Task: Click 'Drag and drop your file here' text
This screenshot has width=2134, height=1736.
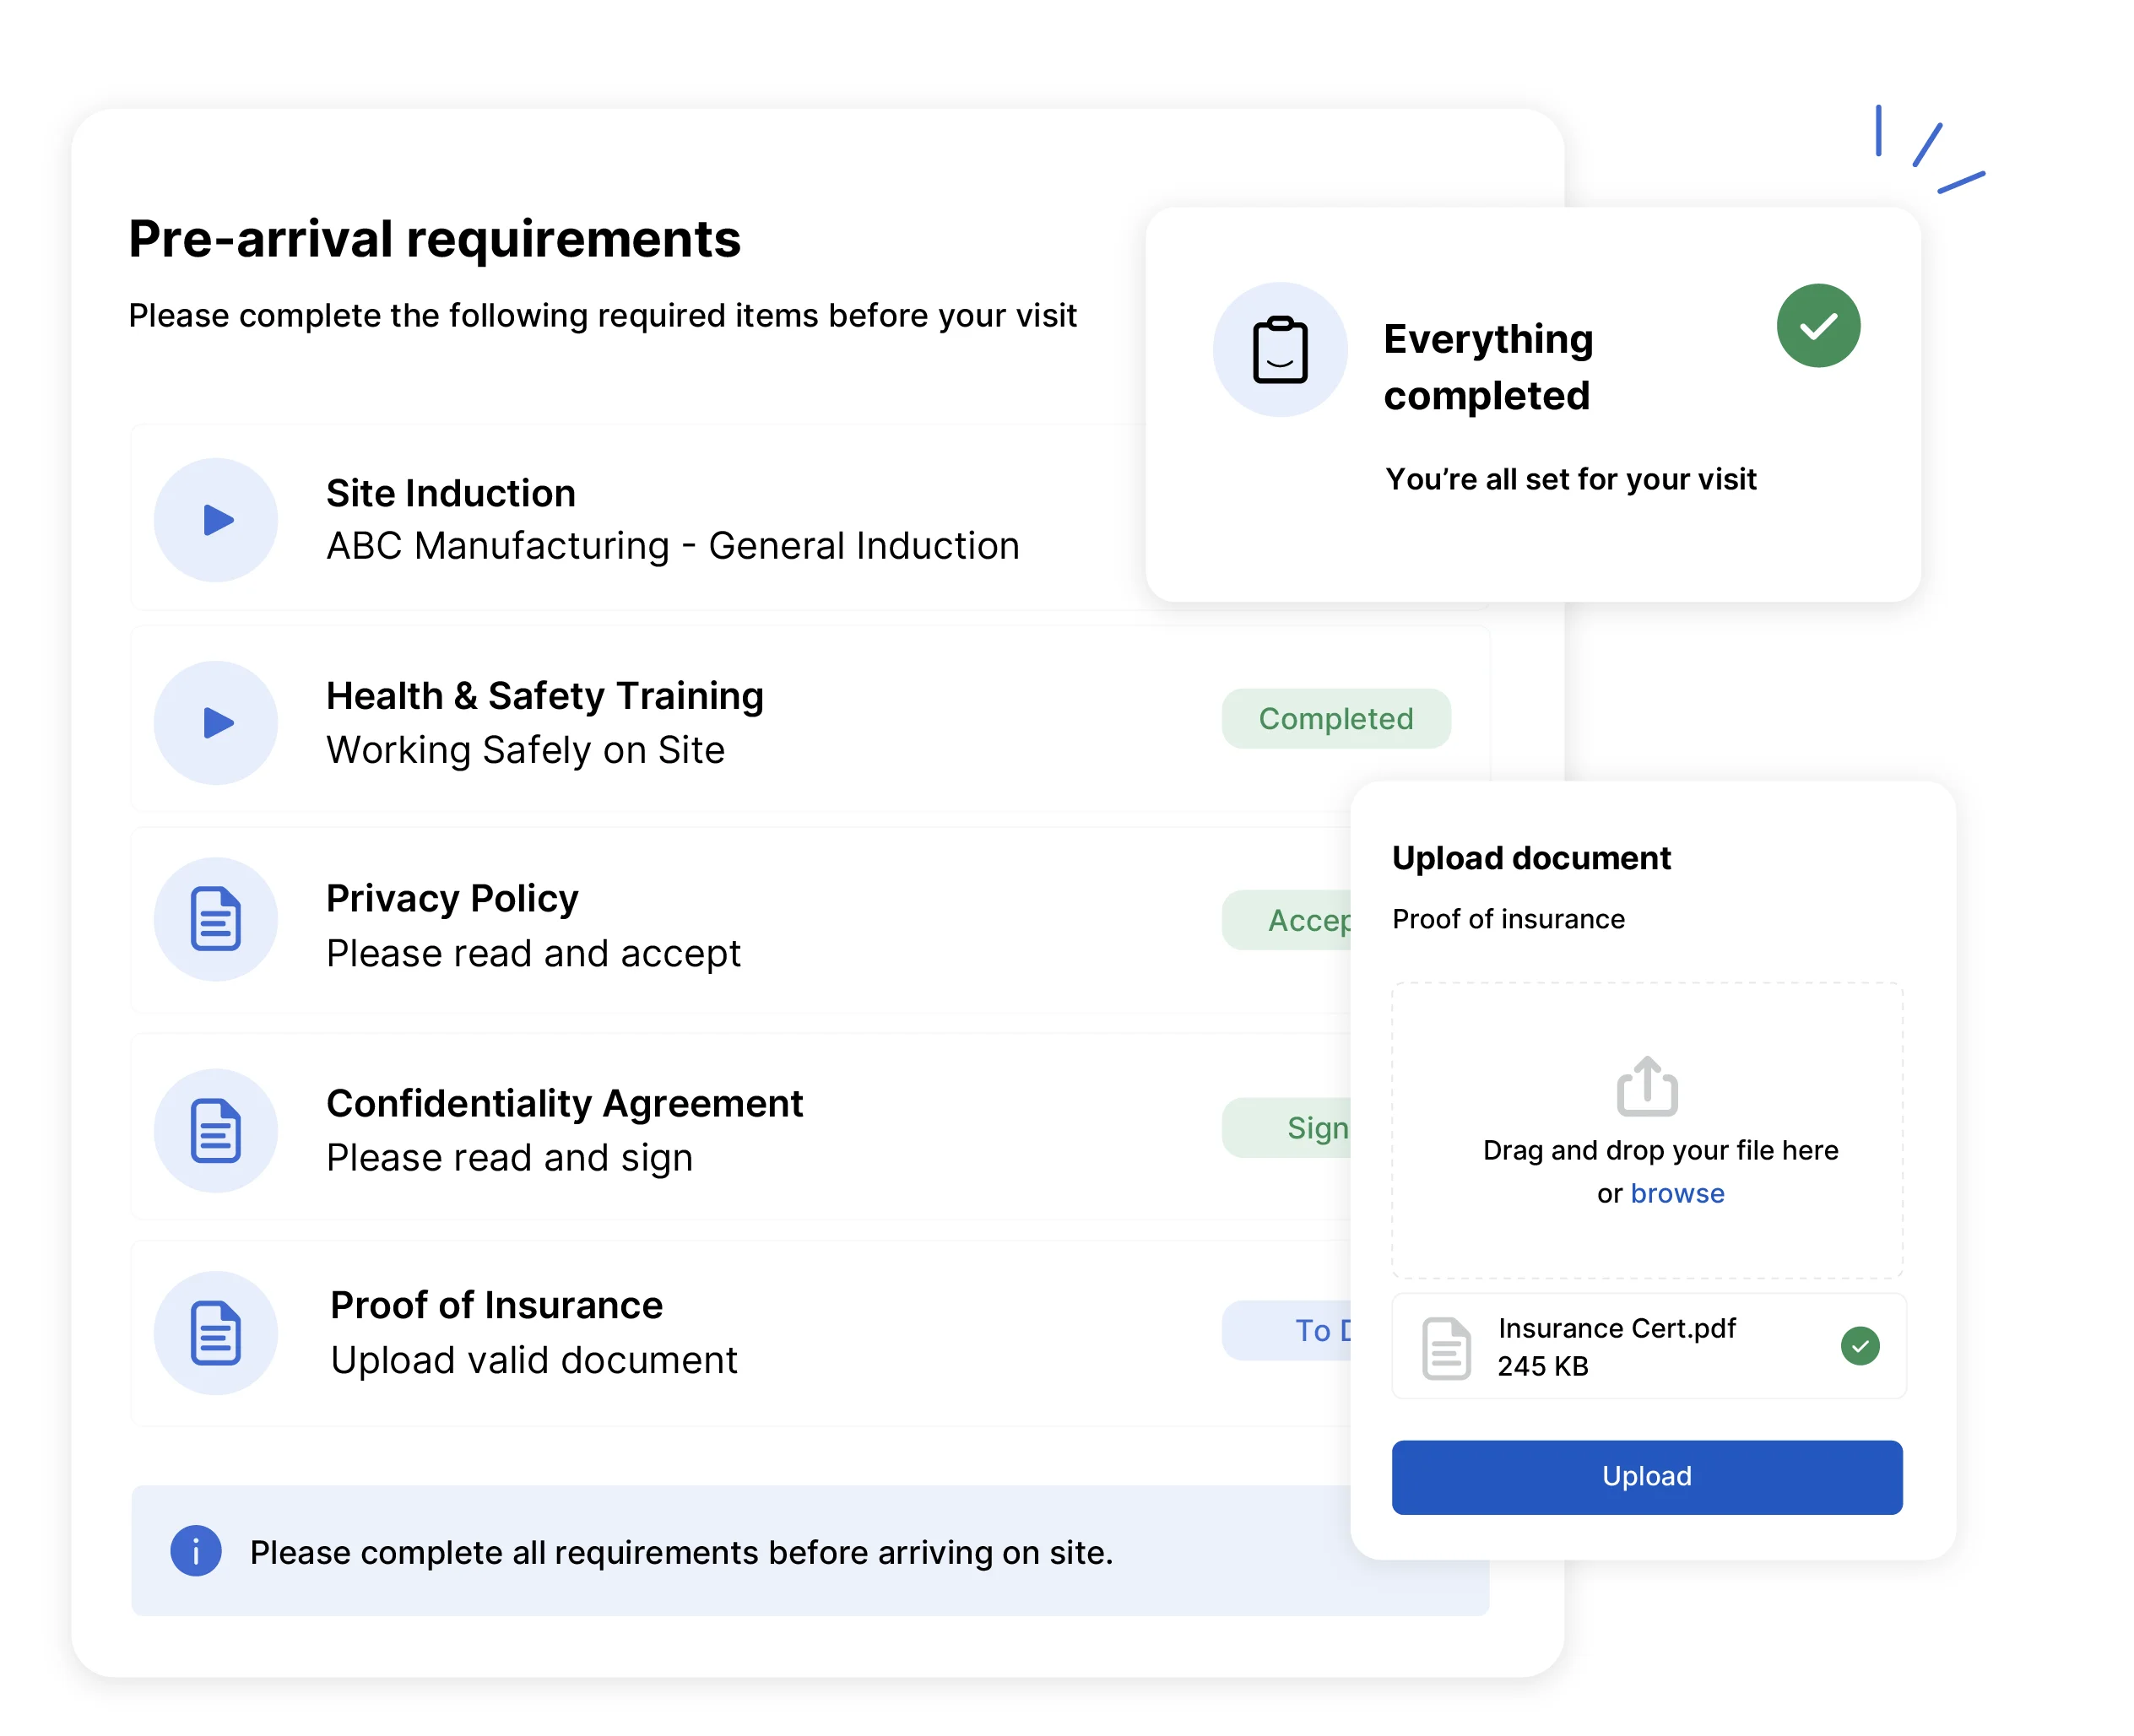Action: [1661, 1151]
